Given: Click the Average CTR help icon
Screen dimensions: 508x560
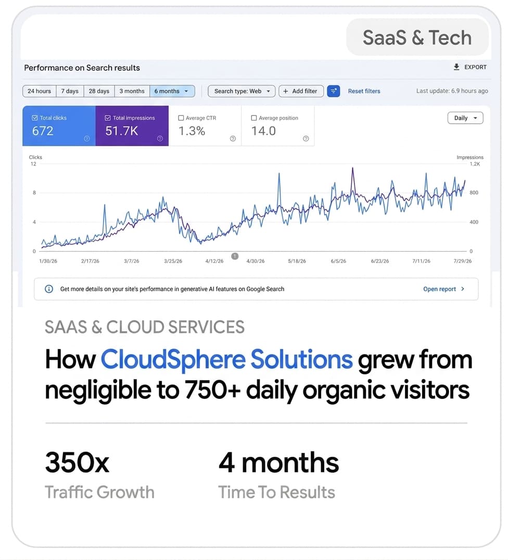Looking at the screenshot, I should click(x=233, y=139).
